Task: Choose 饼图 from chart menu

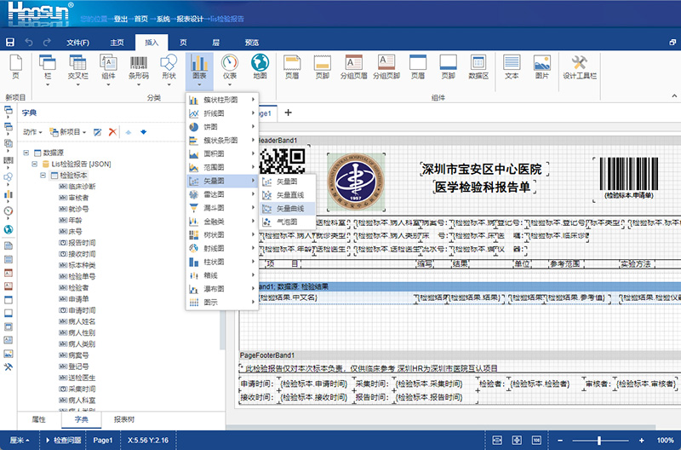Action: [x=222, y=127]
